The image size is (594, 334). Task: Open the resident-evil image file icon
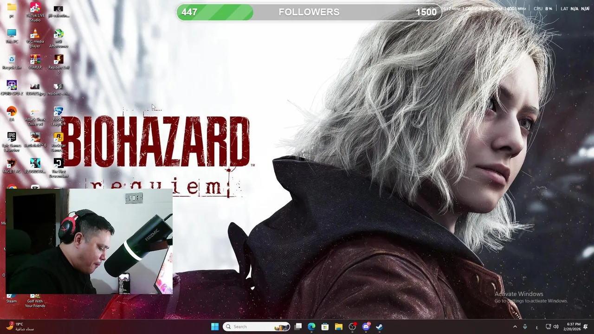pos(58,89)
